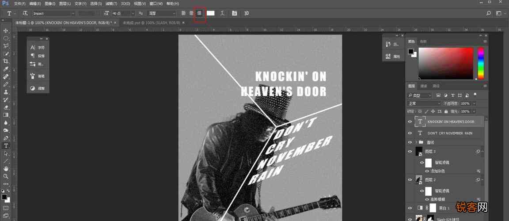Toggle the Character and Paragraph panels button

click(234, 13)
